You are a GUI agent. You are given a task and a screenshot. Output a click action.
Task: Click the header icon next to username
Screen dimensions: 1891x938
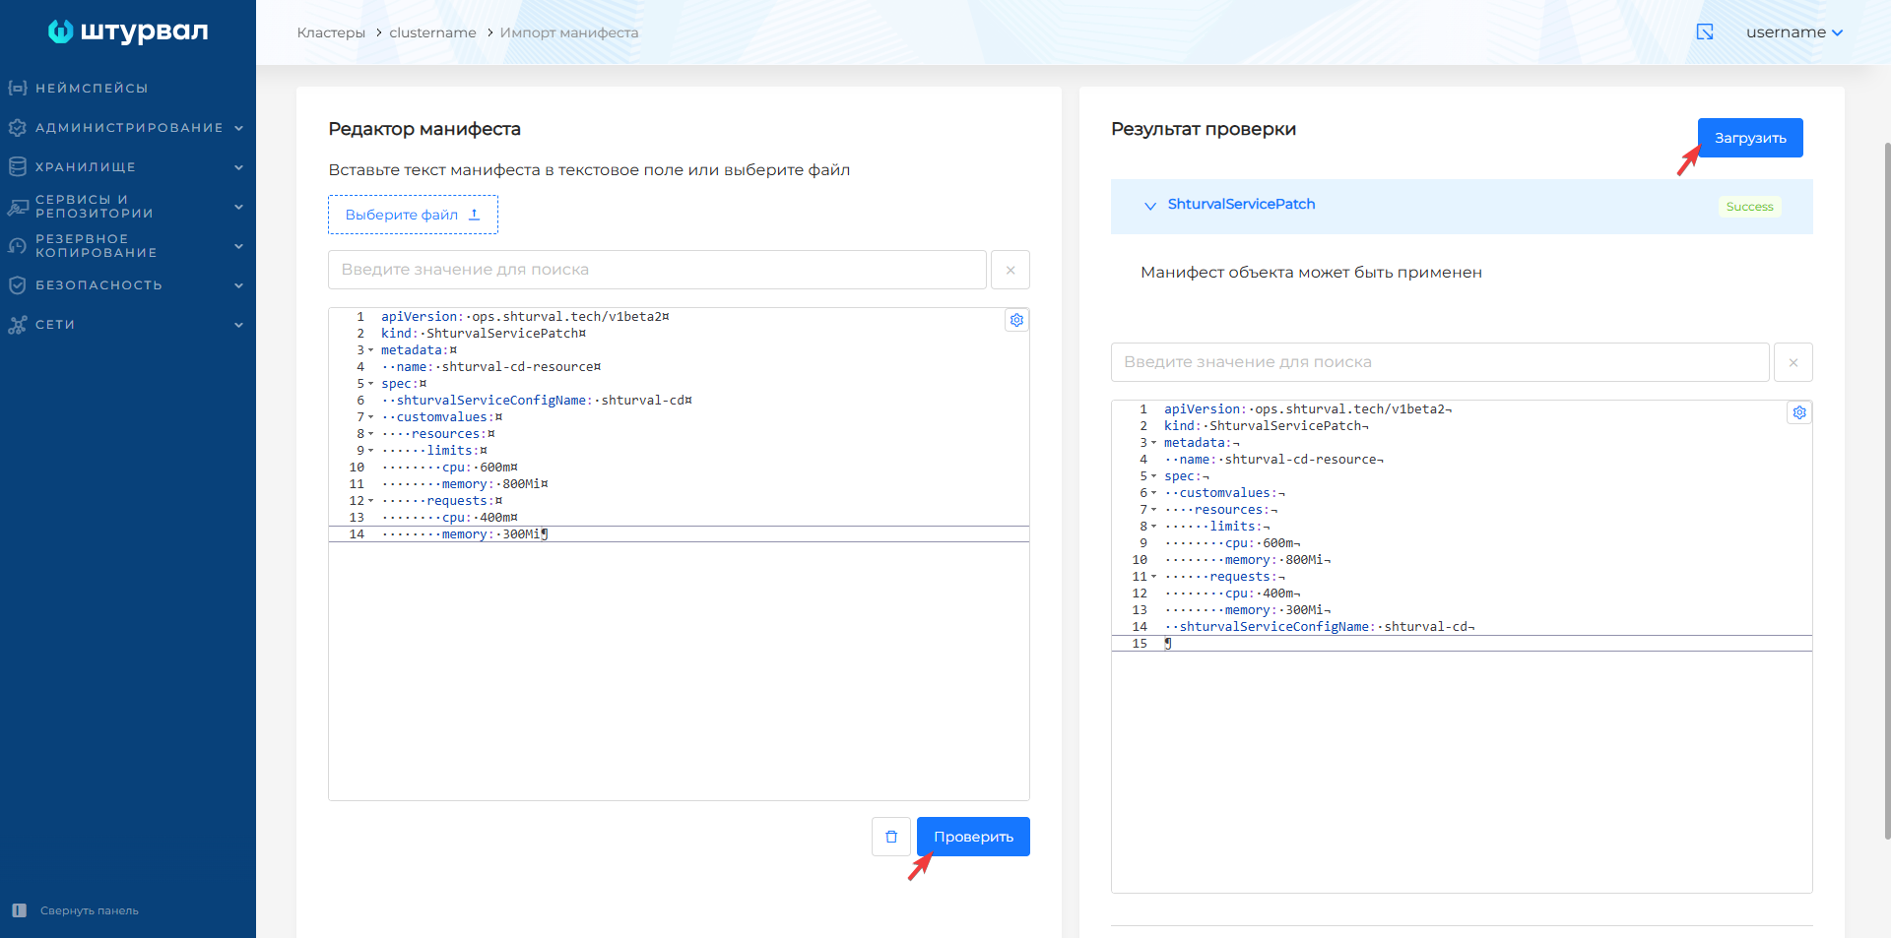pos(1705,31)
